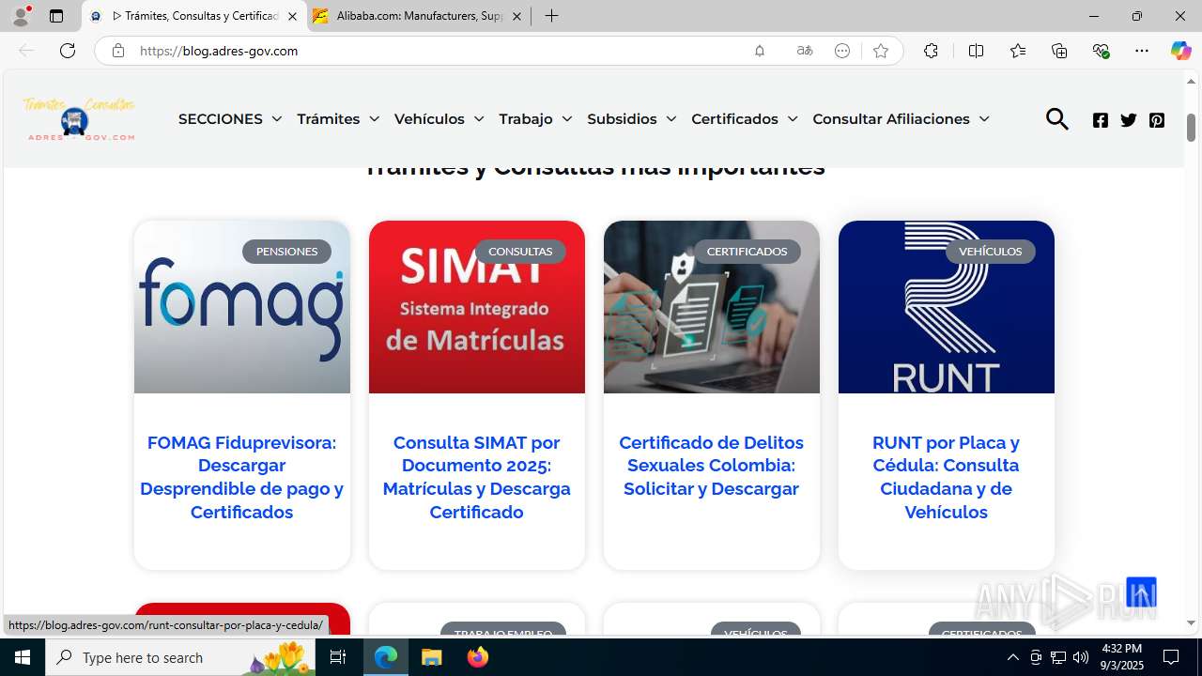Screen dimensions: 1202x676
Task: Open the Pinterest icon in header
Action: pyautogui.click(x=1157, y=120)
